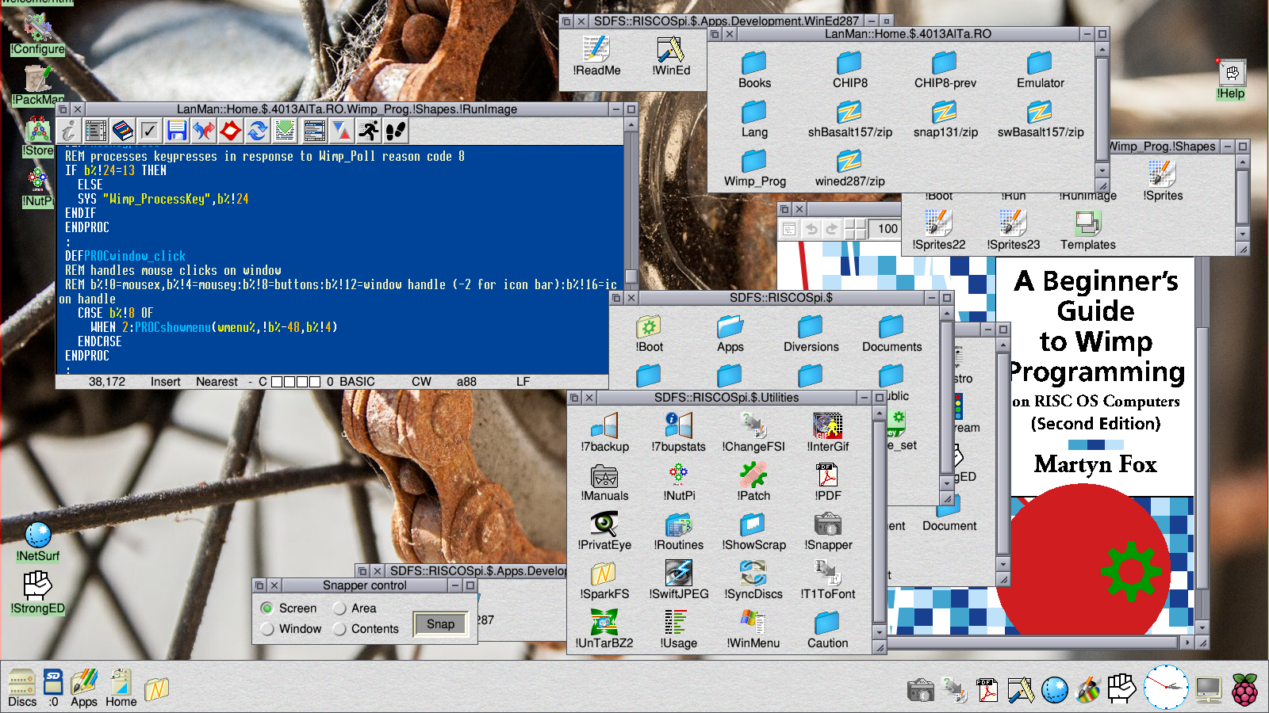Open the CHIP8-prev folder
The image size is (1269, 713).
(x=945, y=70)
